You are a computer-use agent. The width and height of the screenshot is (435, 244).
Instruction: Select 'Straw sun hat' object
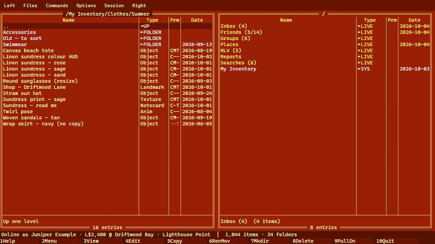pos(107,93)
